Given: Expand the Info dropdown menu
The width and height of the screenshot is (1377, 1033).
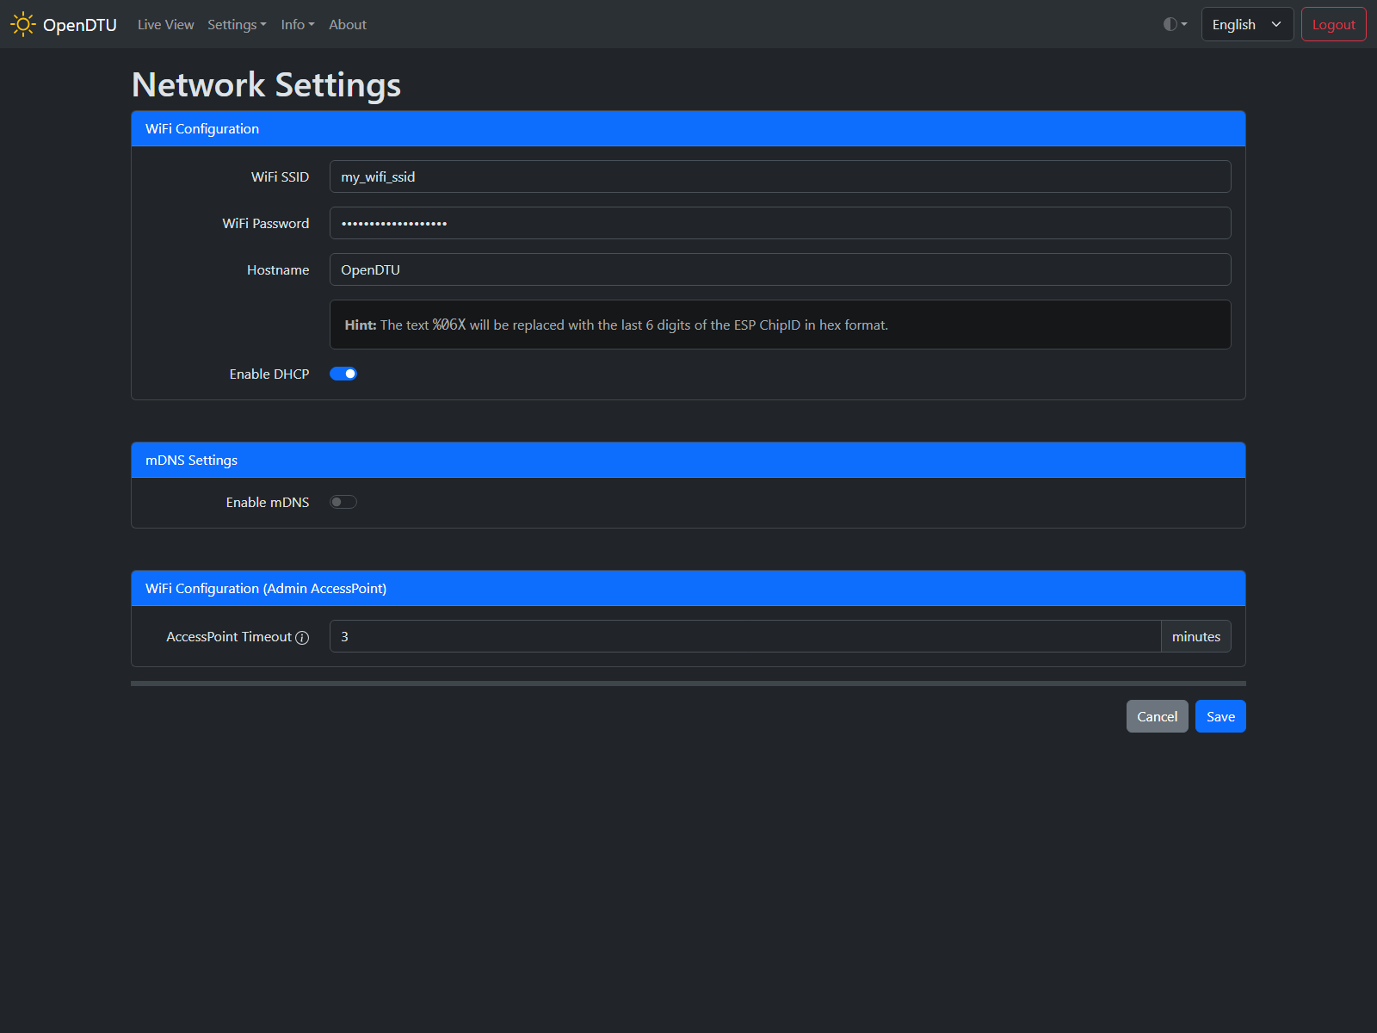Looking at the screenshot, I should point(298,24).
